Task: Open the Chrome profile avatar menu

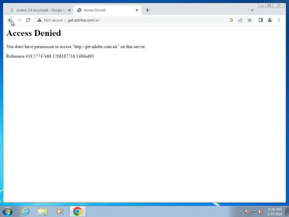Action: (x=270, y=20)
